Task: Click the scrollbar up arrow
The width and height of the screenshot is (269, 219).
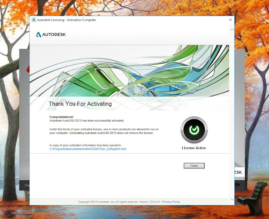Action: click(x=232, y=29)
